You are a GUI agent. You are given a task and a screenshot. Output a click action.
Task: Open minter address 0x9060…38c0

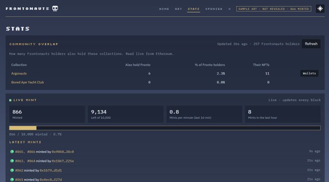63,152
